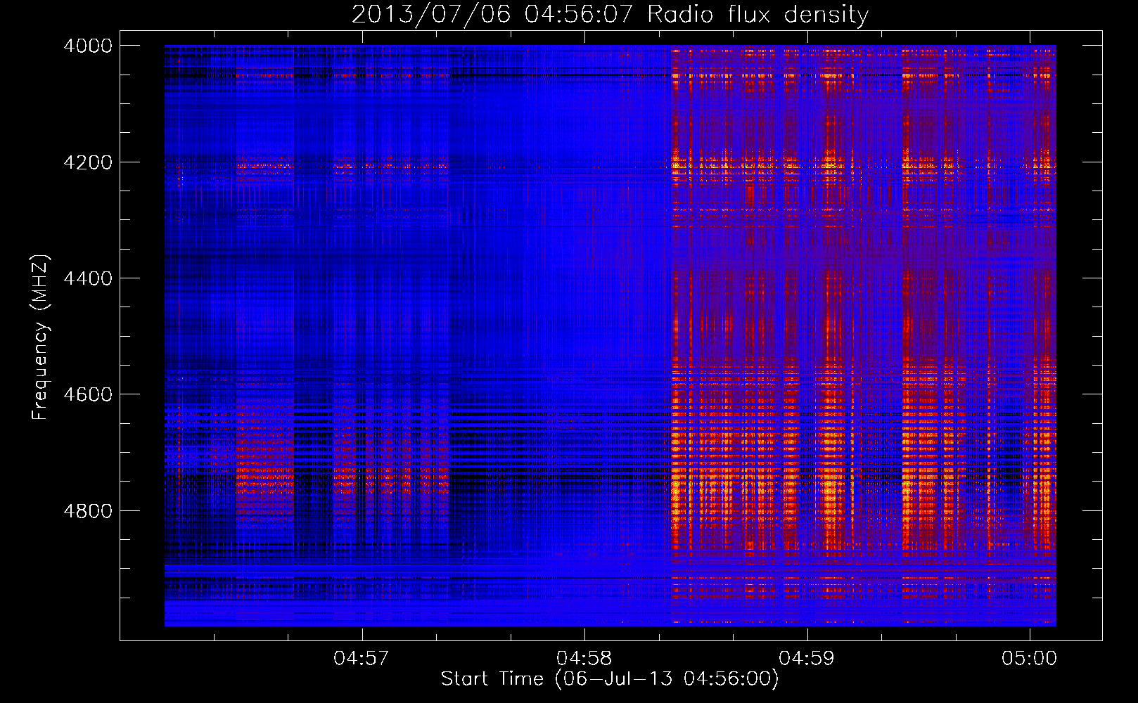The image size is (1138, 703).
Task: Click the 04:59 time tick label
Action: click(x=807, y=658)
